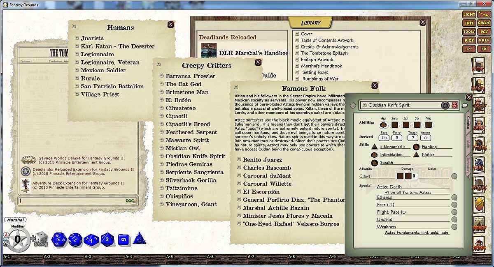Toggle the round button on the Undead row
The width and height of the screenshot is (494, 267).
[x=454, y=219]
